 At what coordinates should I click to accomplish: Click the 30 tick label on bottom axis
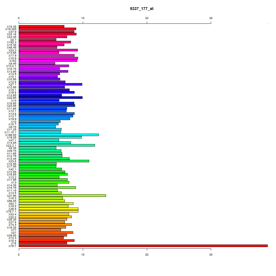point(211,254)
